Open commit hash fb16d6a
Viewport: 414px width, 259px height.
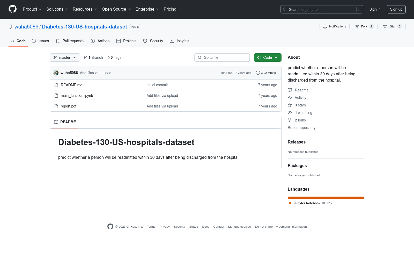click(227, 73)
